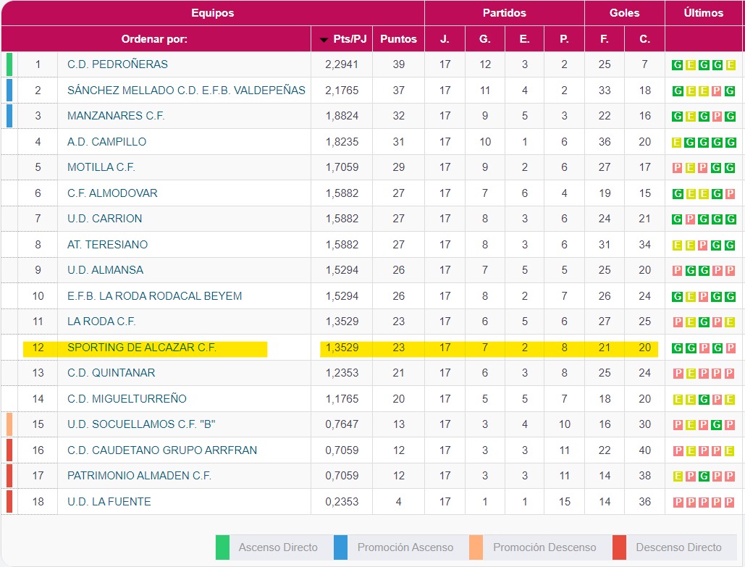Click first result badge for PATRIMONIO ALMADEN C.F.

pos(678,476)
